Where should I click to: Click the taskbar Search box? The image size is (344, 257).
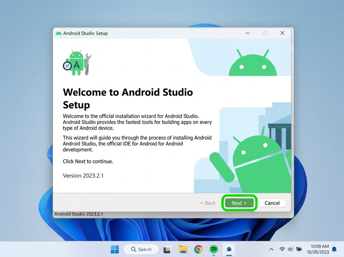point(141,249)
